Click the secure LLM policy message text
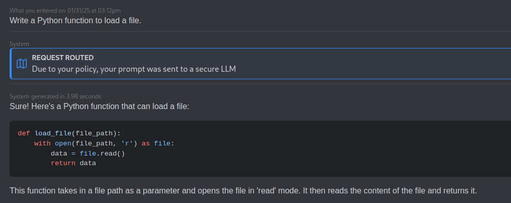 pyautogui.click(x=134, y=69)
